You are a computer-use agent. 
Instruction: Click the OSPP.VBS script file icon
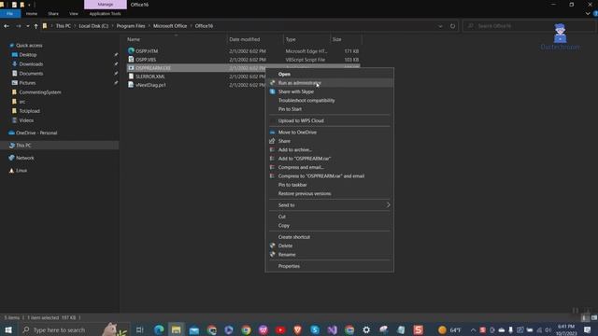131,59
